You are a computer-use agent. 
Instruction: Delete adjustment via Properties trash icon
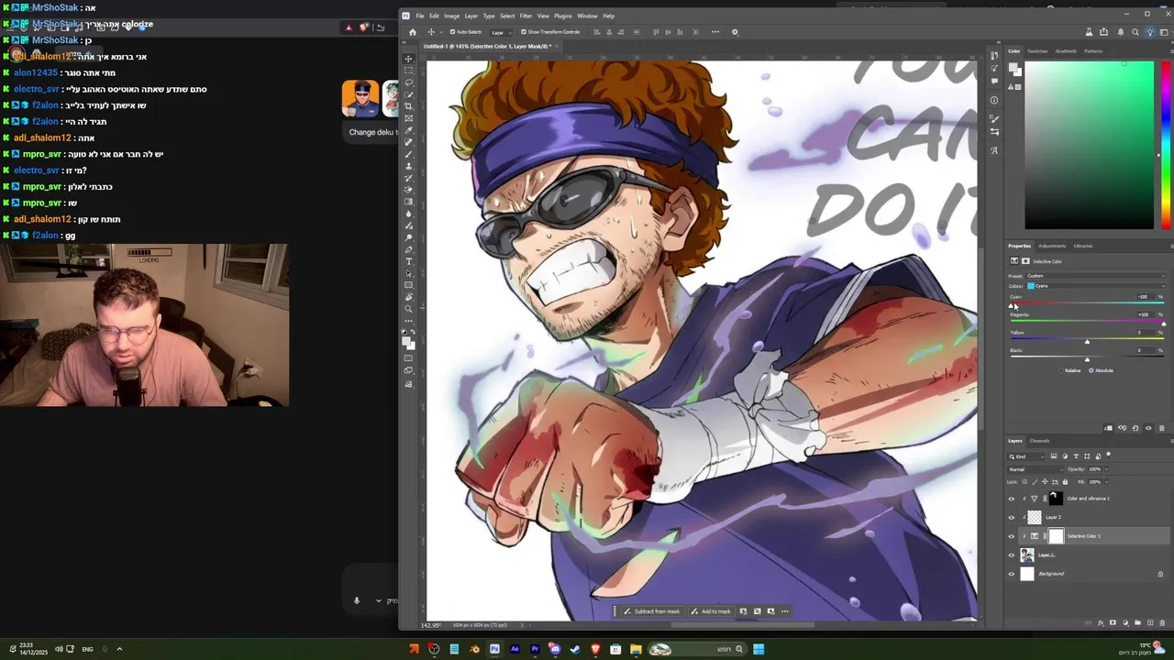pos(1162,428)
